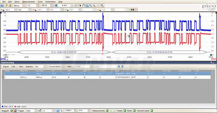Image resolution: width=217 pixels, height=113 pixels.
Task: Select packet 2 row in the table
Action: pos(107,77)
